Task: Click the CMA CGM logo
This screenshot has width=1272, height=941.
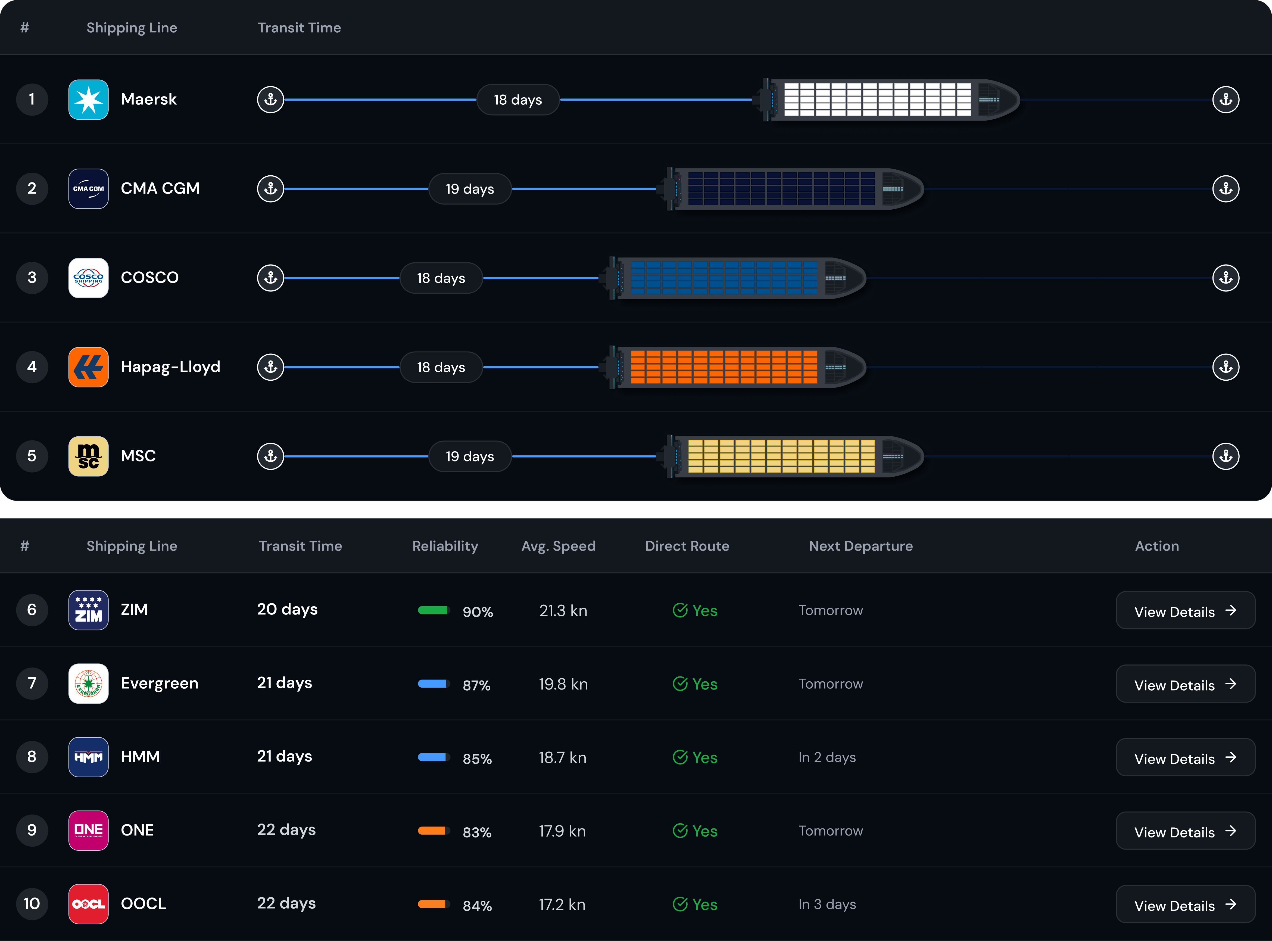Action: [88, 188]
